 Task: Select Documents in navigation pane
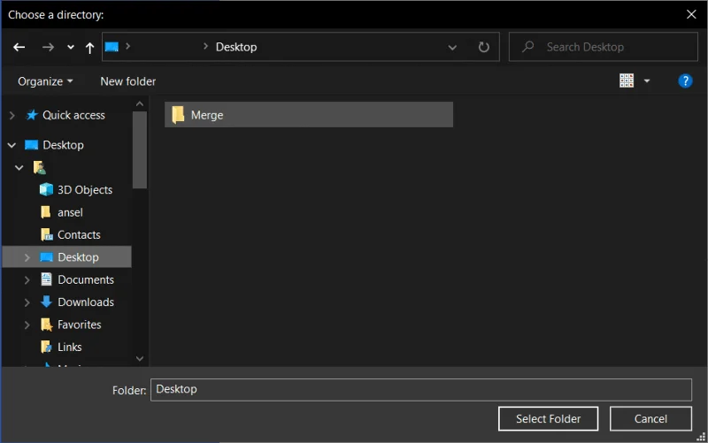coord(86,279)
